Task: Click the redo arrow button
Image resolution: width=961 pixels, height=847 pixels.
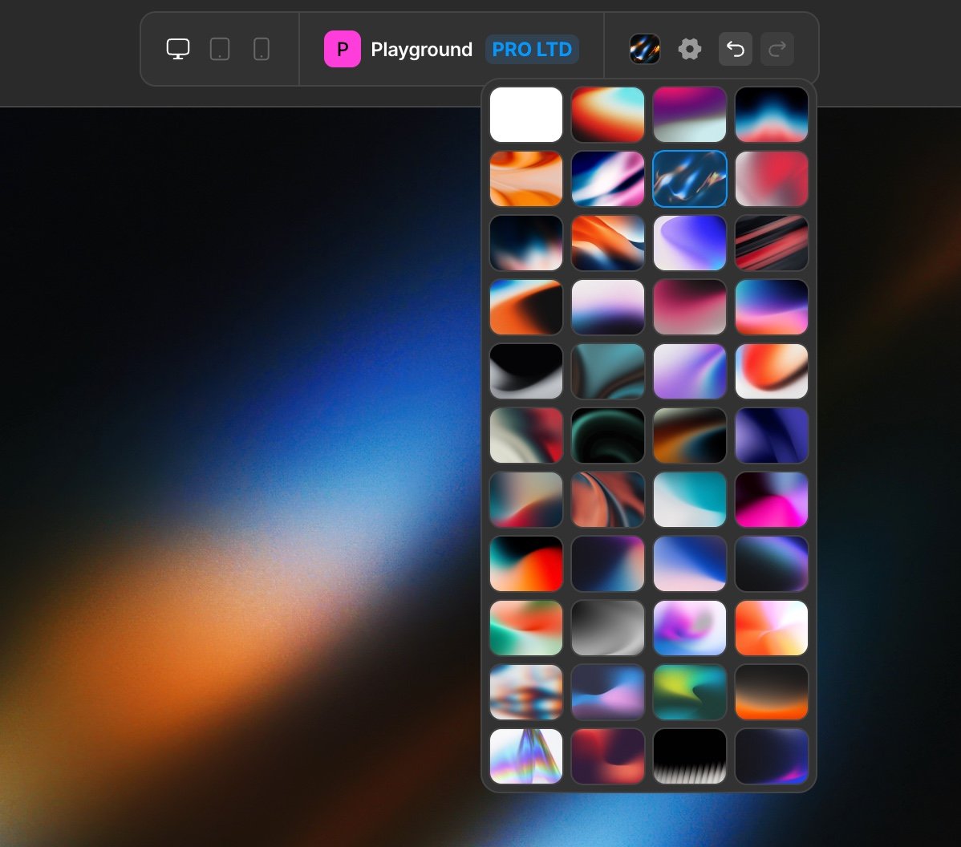Action: (x=777, y=49)
